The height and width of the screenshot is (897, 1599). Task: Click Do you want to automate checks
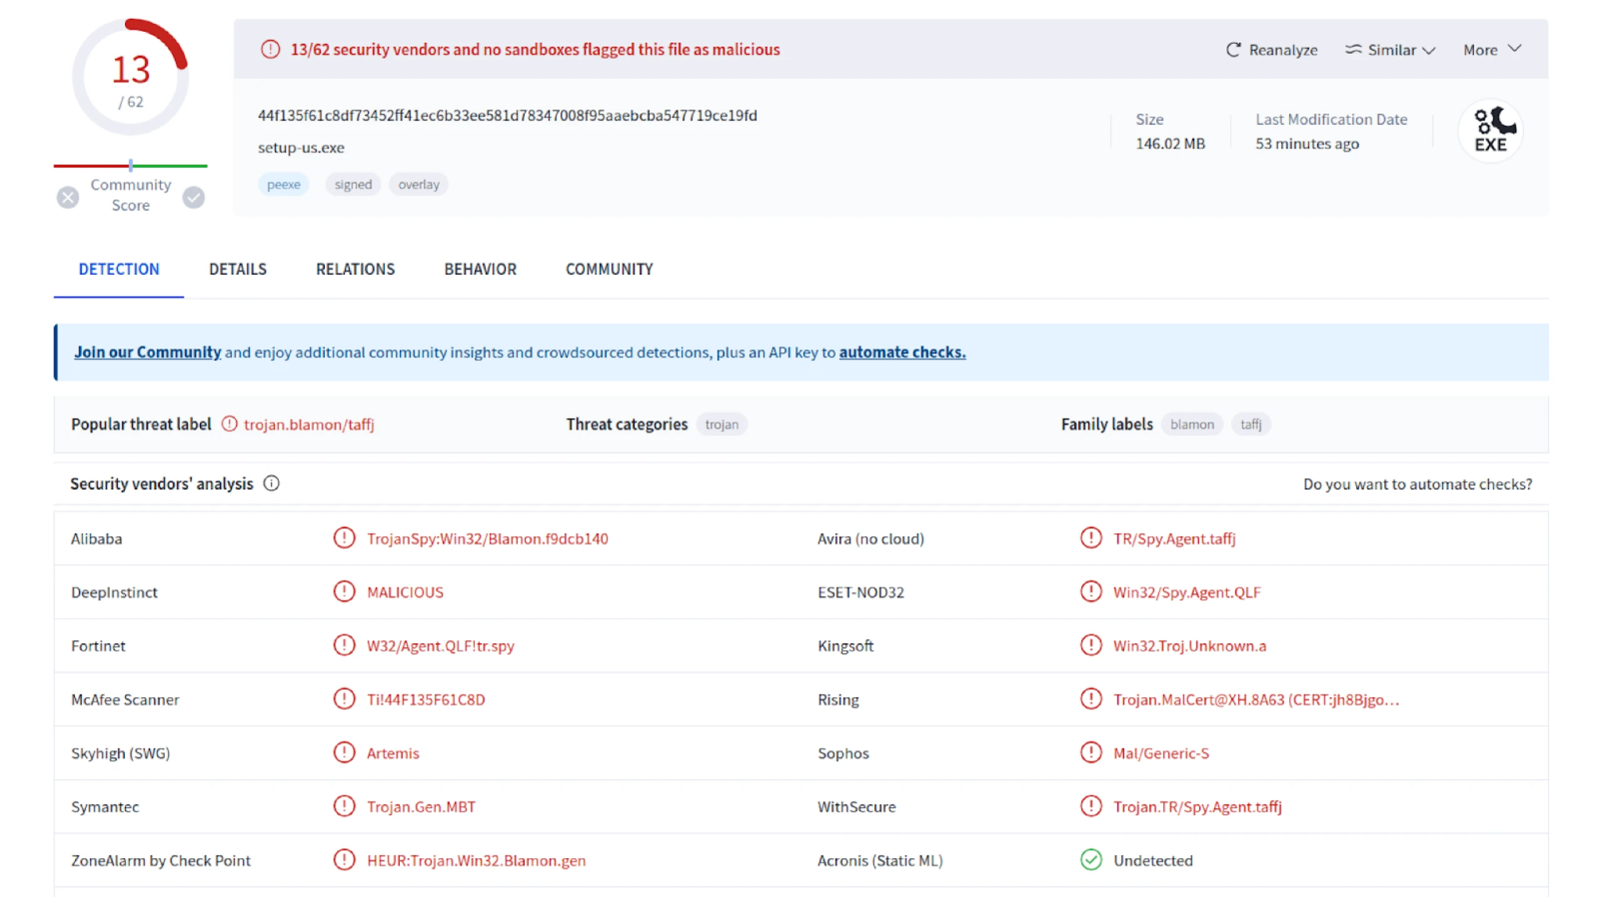tap(1417, 484)
